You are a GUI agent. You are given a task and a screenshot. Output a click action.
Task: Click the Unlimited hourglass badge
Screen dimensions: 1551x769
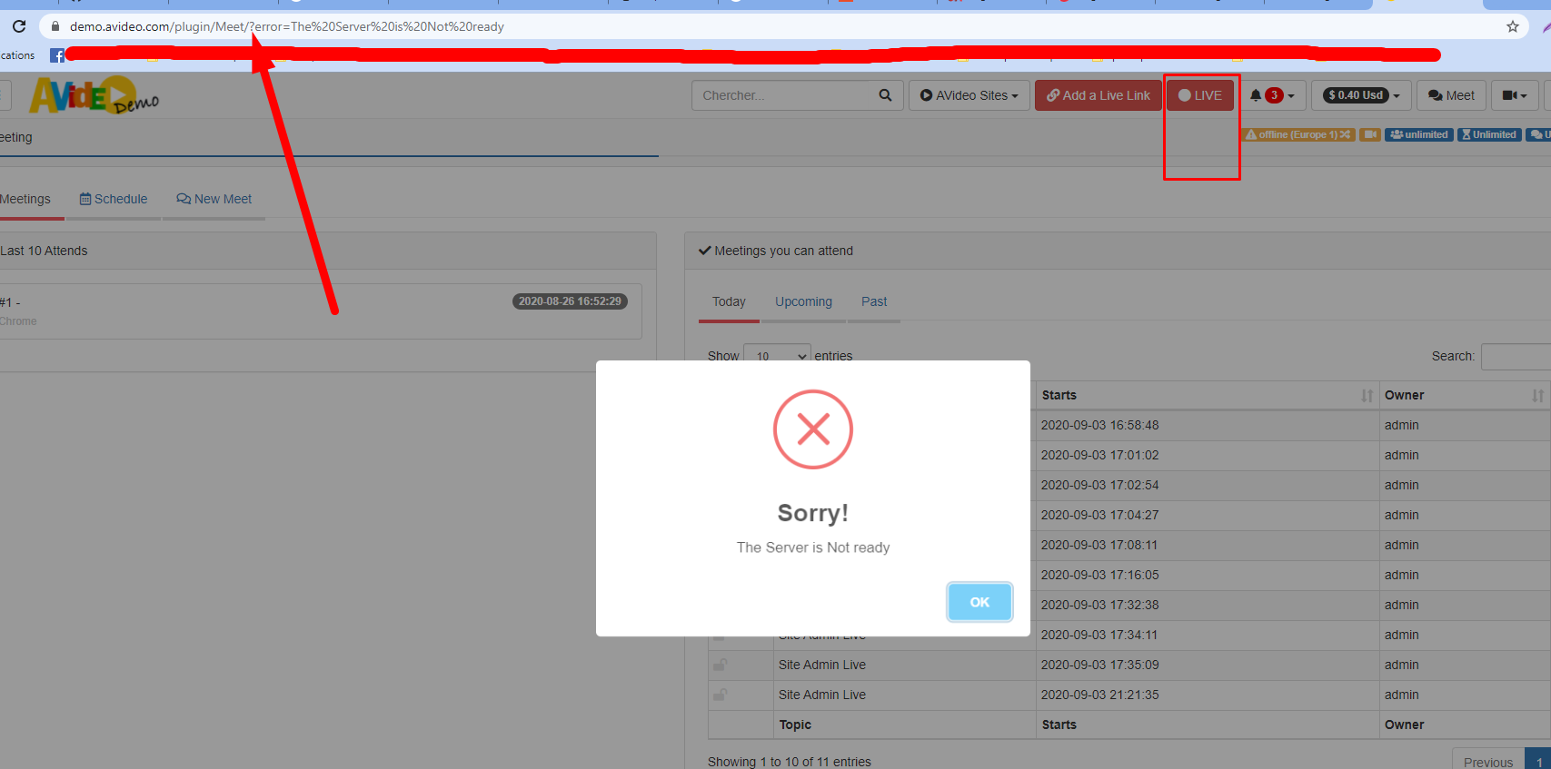[1489, 134]
